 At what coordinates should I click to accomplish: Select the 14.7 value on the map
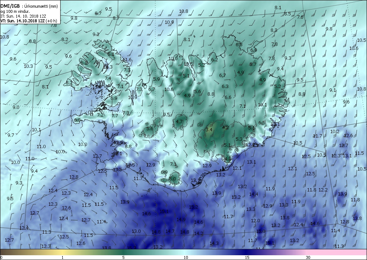170,231
